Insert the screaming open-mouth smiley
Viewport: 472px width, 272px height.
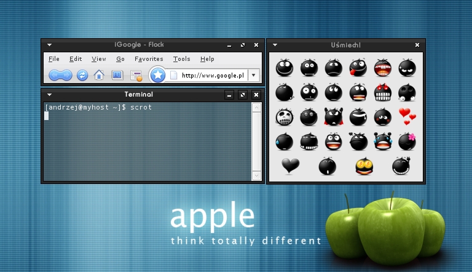point(383,68)
